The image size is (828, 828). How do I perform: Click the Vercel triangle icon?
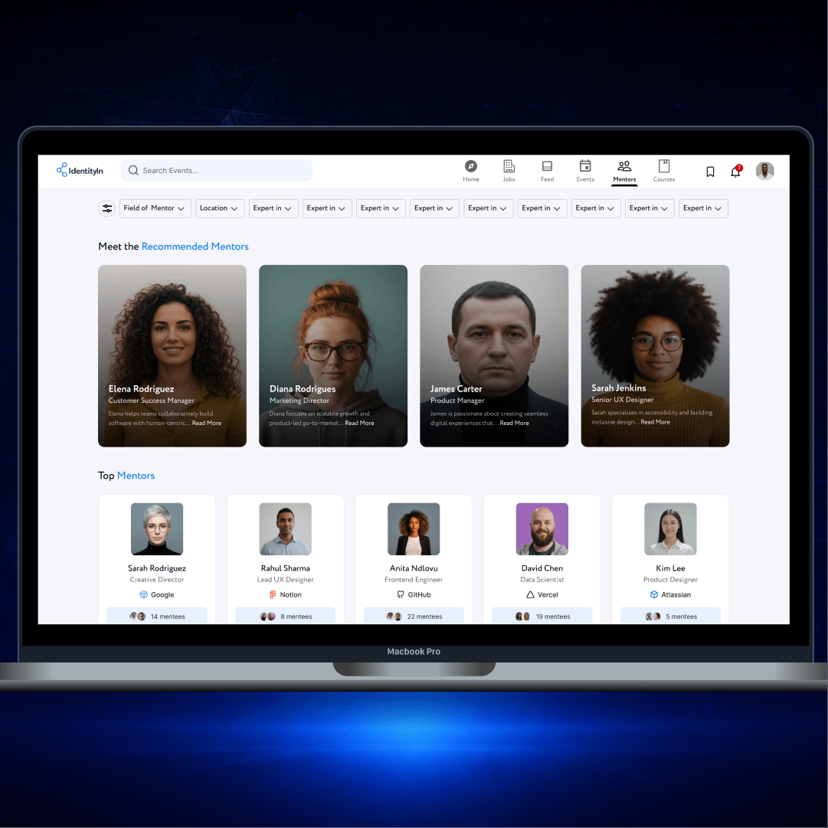(530, 594)
